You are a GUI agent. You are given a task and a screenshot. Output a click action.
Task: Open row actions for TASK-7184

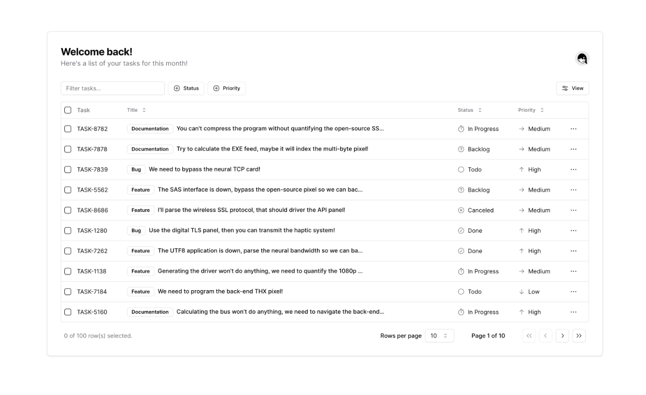coord(573,292)
